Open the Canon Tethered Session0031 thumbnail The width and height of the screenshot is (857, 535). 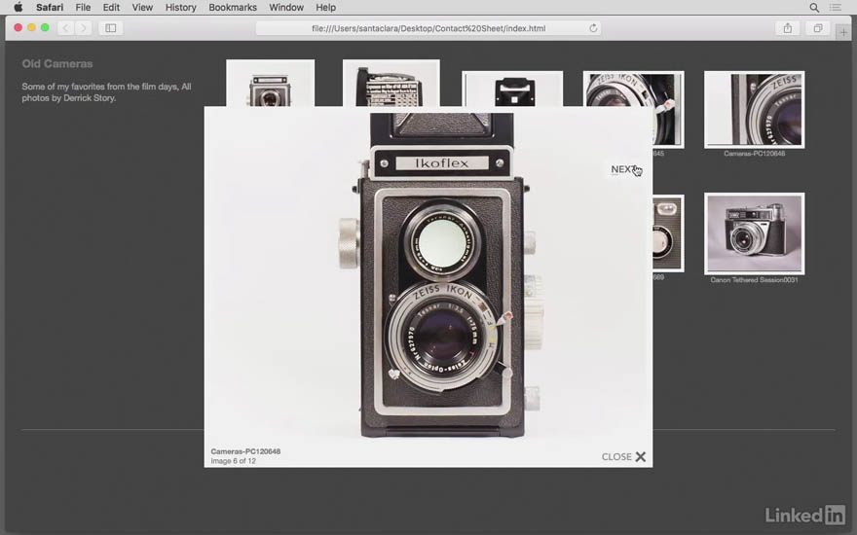point(754,233)
